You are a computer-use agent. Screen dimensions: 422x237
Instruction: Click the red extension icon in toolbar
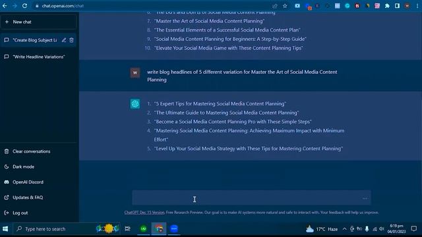(x=357, y=6)
